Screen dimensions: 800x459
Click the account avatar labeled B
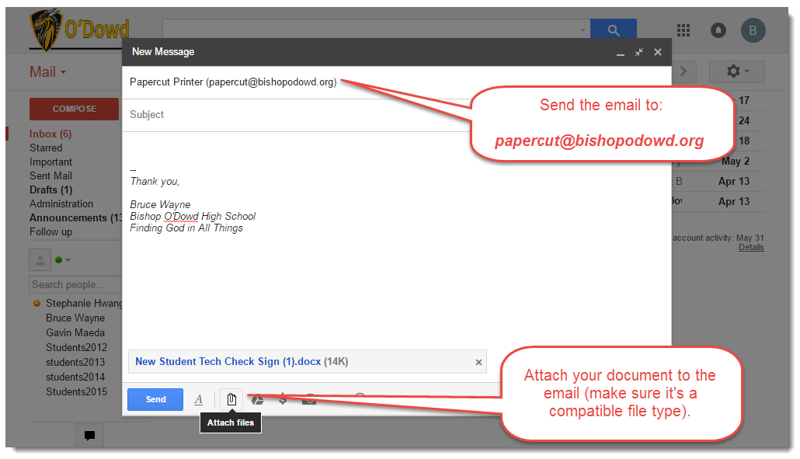click(x=753, y=30)
